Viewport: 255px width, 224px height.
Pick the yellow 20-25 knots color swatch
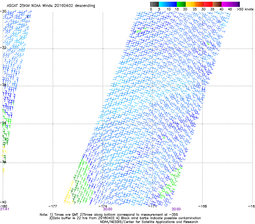[190, 4]
